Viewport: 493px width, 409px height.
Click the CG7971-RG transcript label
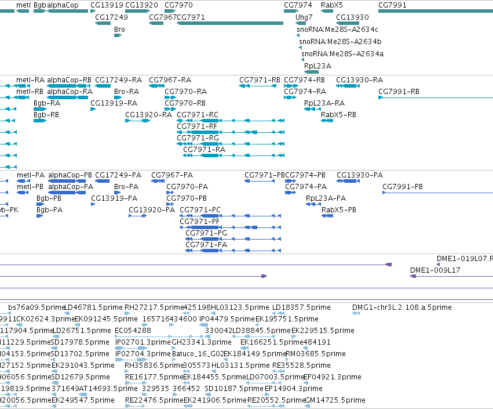(198, 138)
